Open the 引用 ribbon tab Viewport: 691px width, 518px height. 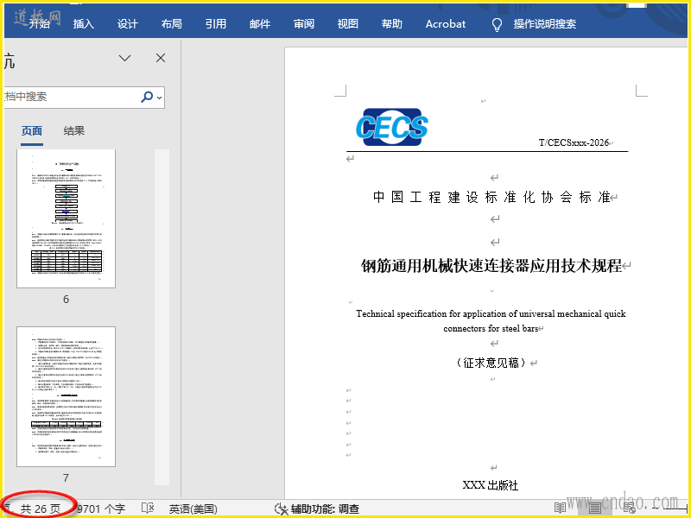(215, 24)
